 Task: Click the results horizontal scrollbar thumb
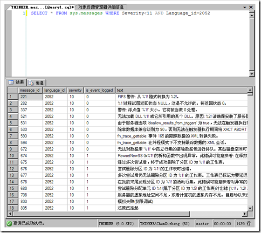click(x=101, y=214)
